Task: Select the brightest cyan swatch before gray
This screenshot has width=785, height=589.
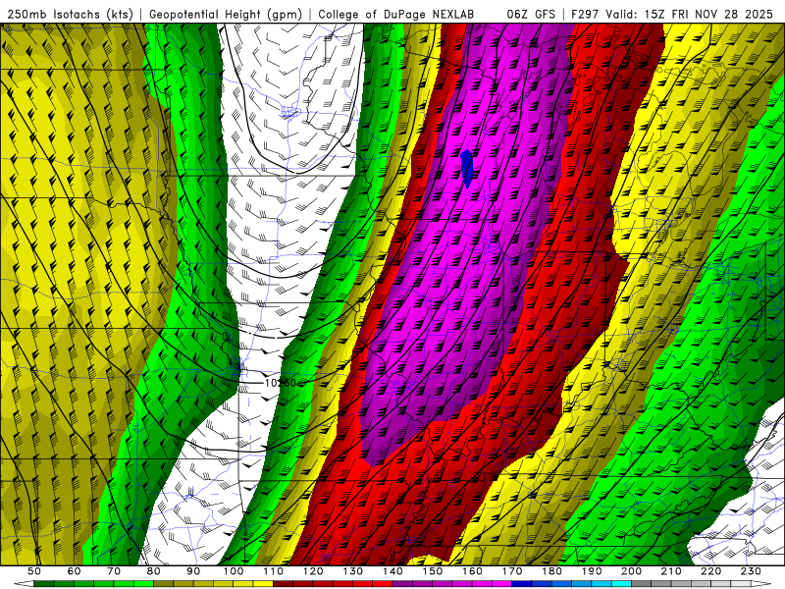Action: pyautogui.click(x=621, y=583)
